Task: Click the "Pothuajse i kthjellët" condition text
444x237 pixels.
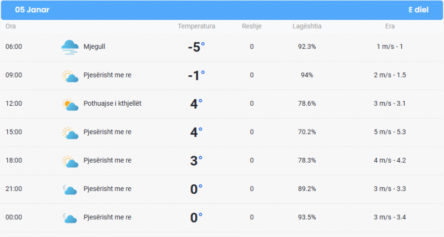Action: [112, 104]
